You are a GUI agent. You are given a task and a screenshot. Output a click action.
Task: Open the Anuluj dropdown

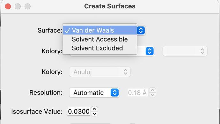(x=100, y=72)
